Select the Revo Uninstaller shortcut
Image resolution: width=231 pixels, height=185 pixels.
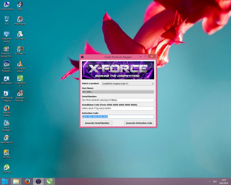7,126
